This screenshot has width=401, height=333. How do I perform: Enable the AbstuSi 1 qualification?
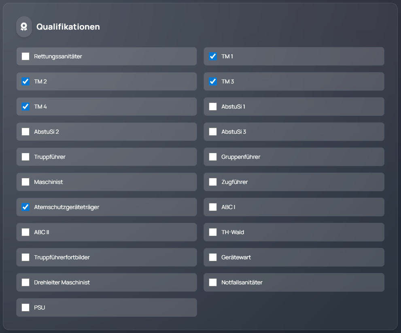[x=213, y=107]
